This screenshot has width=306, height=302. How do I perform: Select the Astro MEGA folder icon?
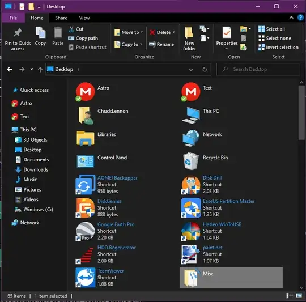click(x=85, y=92)
